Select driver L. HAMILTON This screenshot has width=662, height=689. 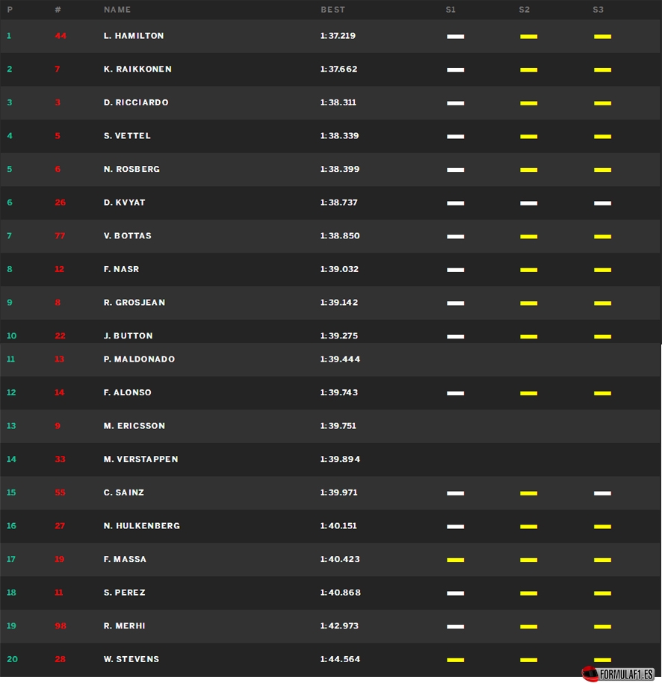134,36
